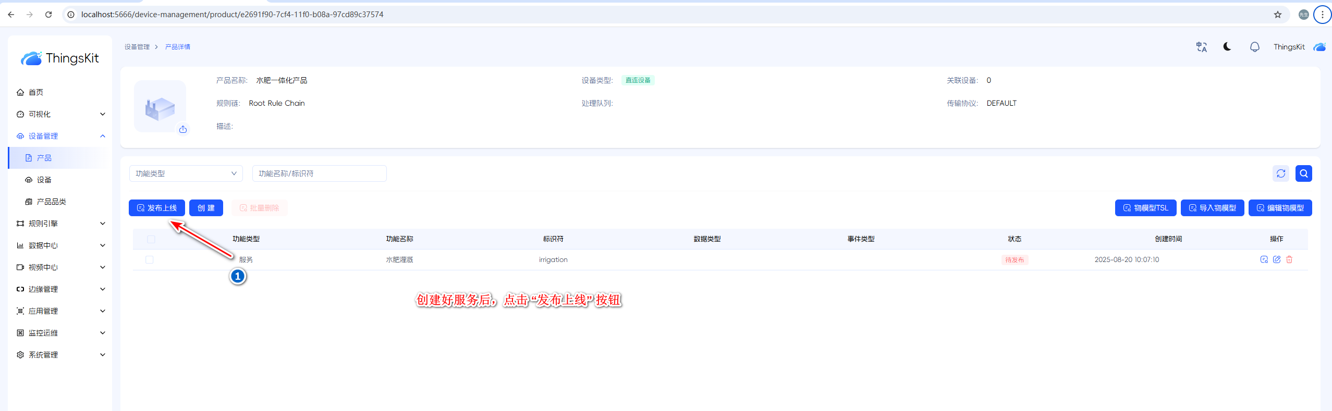Click the refresh icon beside search button
The height and width of the screenshot is (411, 1332).
(x=1281, y=173)
